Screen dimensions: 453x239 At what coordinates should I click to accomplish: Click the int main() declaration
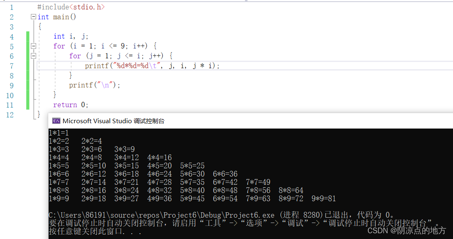tap(57, 17)
